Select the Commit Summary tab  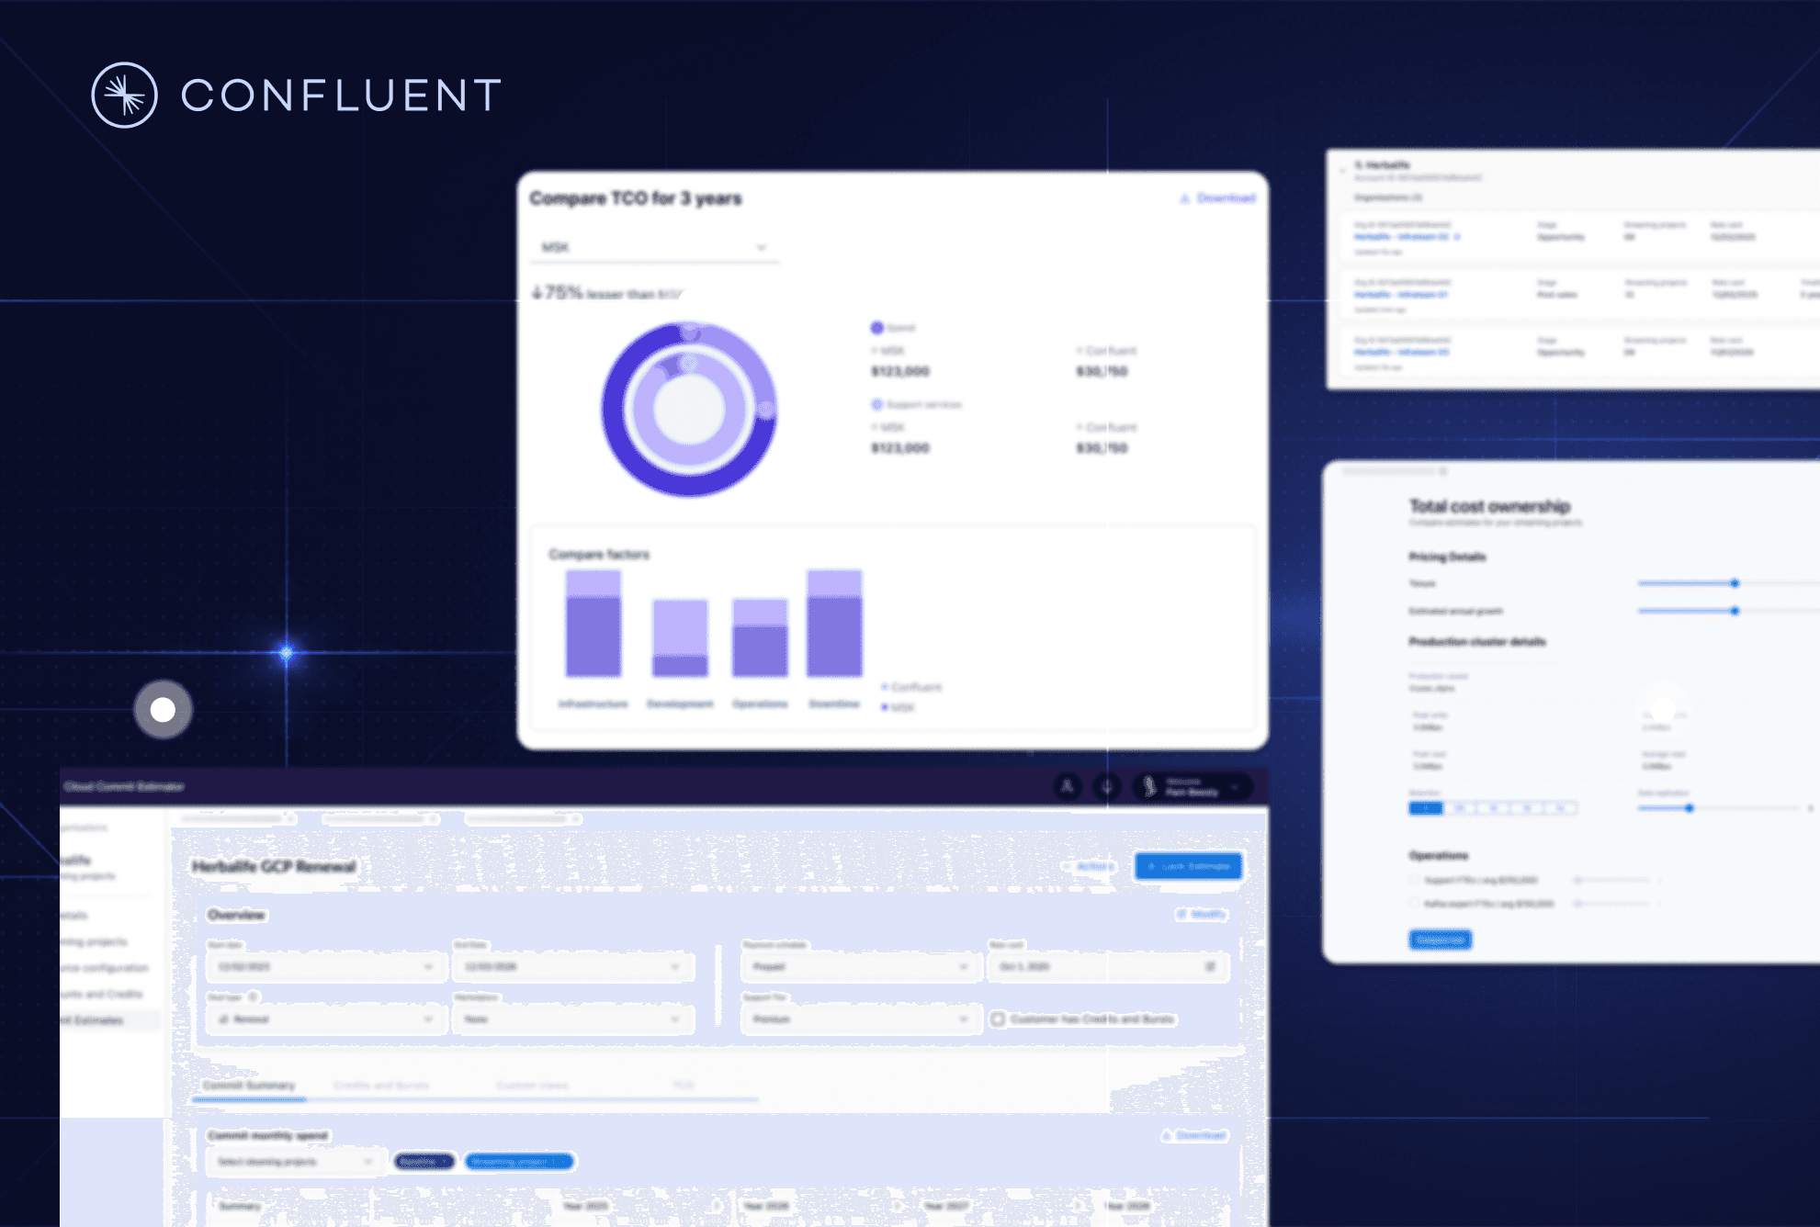[x=249, y=1085]
